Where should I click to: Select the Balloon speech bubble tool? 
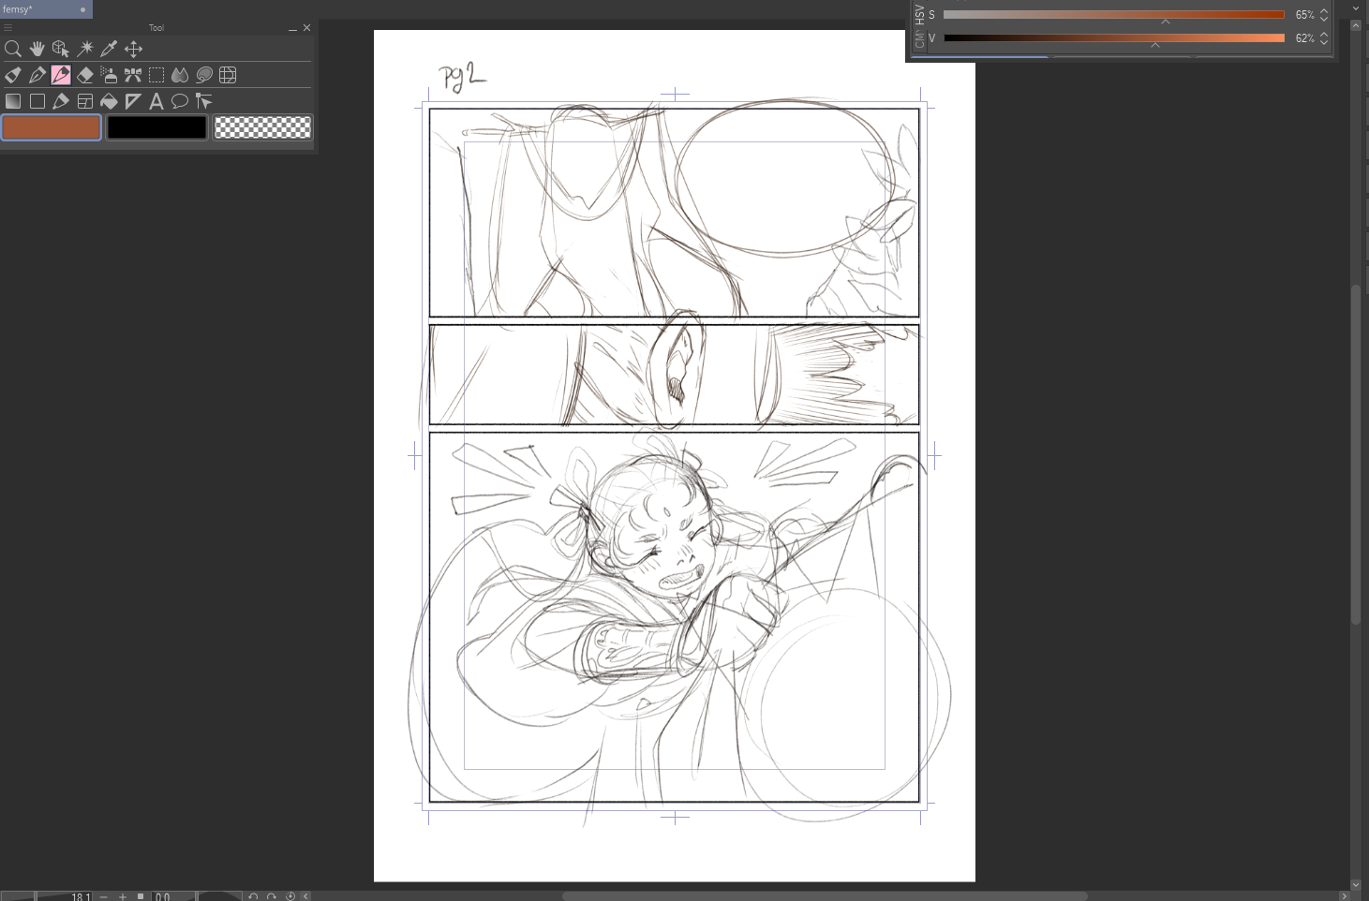pos(180,101)
